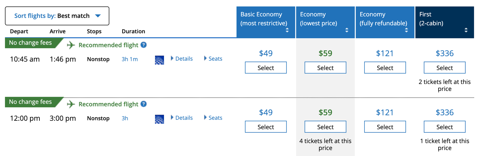
Task: Click the Details arrow icon for the 10:45 am flight
Action: [172, 58]
